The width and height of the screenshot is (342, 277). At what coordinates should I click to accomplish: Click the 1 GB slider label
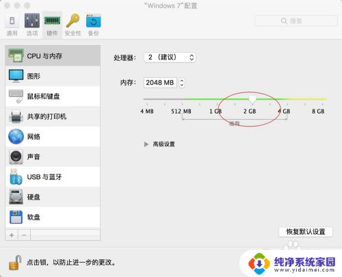215,111
